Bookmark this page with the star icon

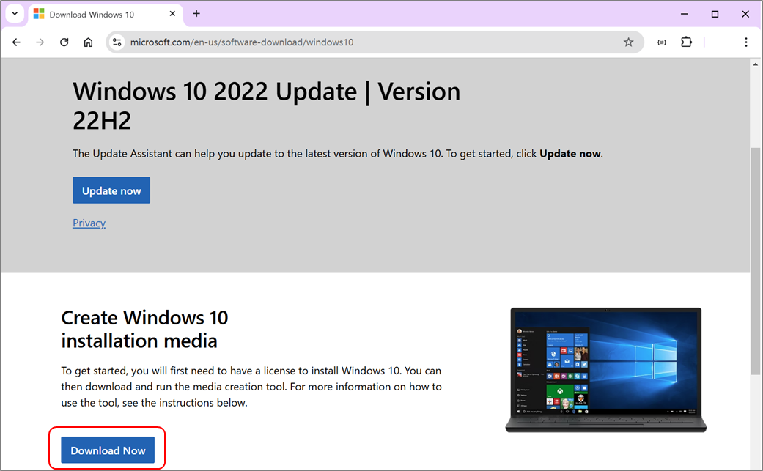[x=629, y=42]
